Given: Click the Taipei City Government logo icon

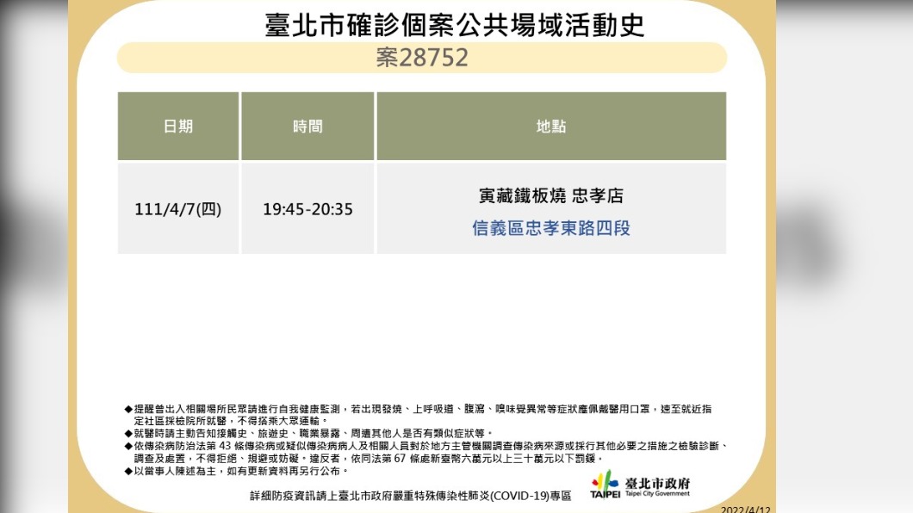Looking at the screenshot, I should tap(605, 485).
